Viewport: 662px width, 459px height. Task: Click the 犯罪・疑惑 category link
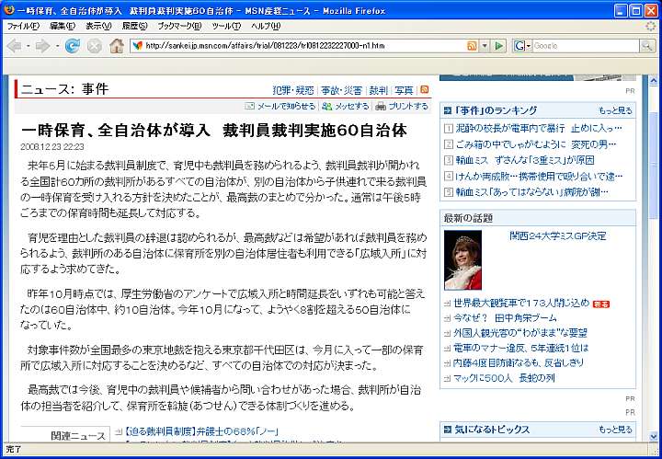click(x=292, y=90)
